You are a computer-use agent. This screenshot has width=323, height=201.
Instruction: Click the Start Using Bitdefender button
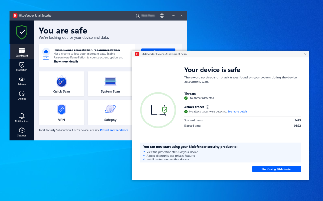click(276, 169)
